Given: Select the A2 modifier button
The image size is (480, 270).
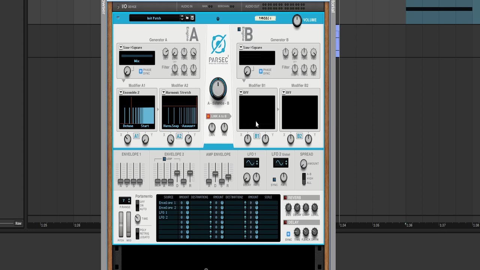Looking at the screenshot, I should click(x=179, y=136).
